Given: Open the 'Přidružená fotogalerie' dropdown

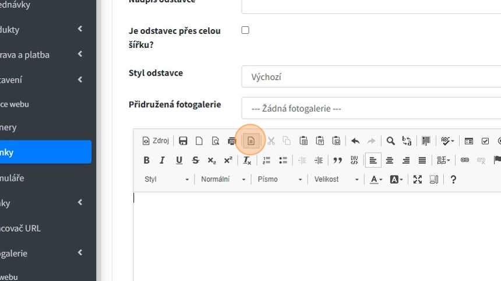Looking at the screenshot, I should [371, 108].
